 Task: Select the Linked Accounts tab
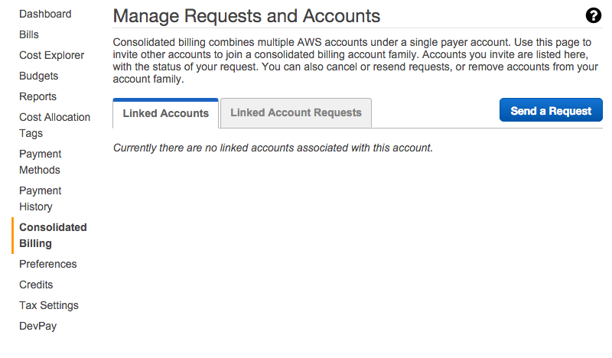tap(165, 113)
